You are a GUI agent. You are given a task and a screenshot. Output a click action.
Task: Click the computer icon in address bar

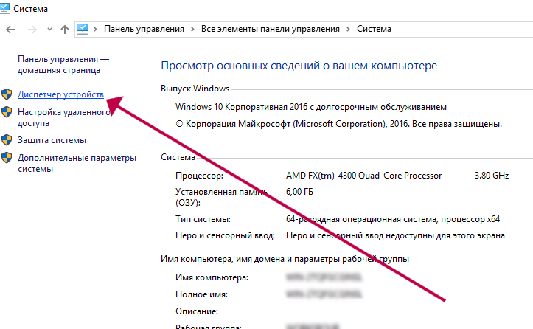83,29
